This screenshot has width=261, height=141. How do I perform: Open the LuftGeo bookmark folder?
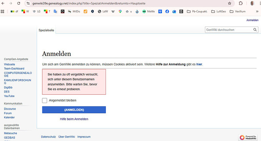219,11
